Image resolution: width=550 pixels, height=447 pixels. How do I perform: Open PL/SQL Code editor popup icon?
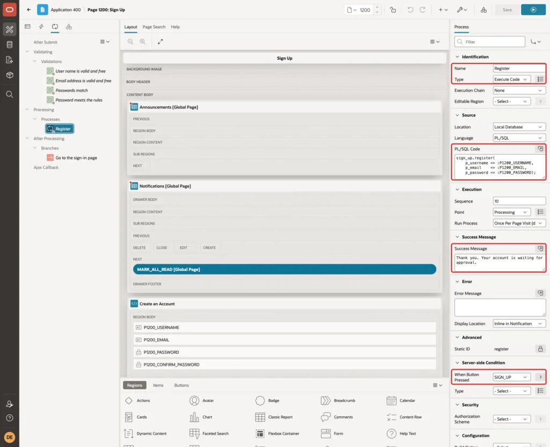540,149
